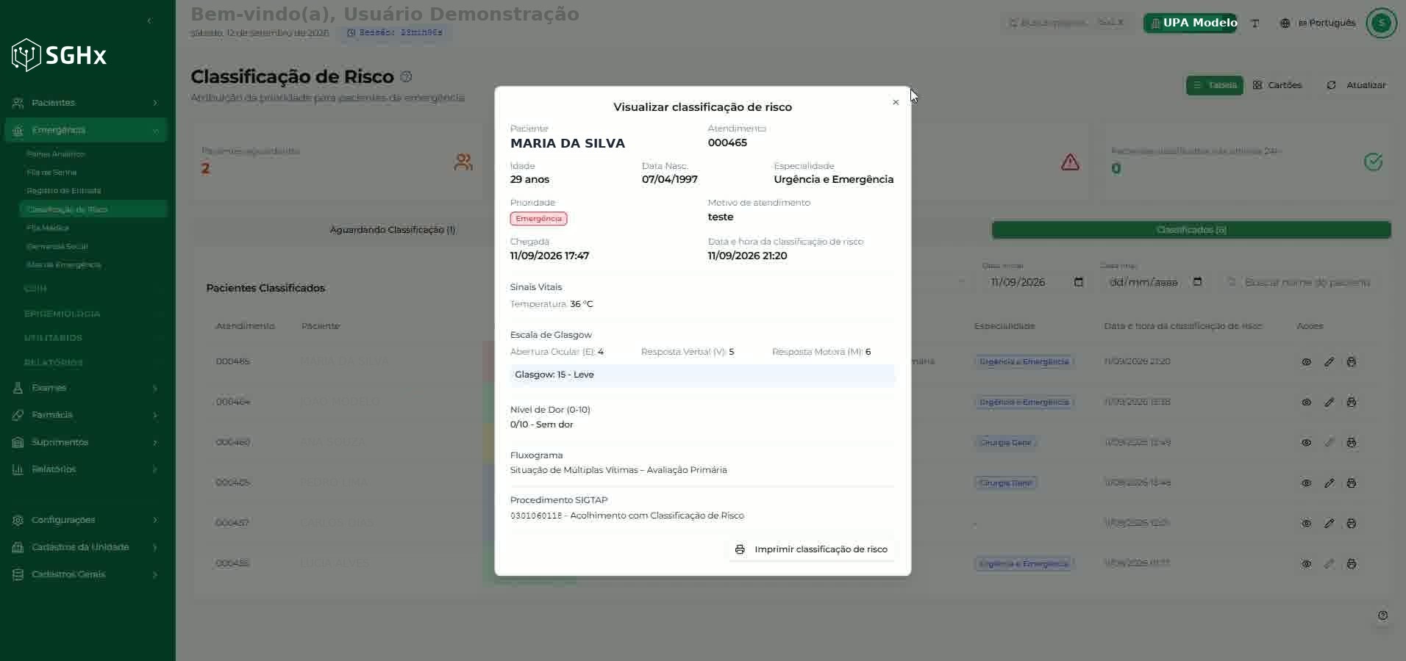
Task: Expand Cadastros da Unidade menu
Action: click(85, 547)
